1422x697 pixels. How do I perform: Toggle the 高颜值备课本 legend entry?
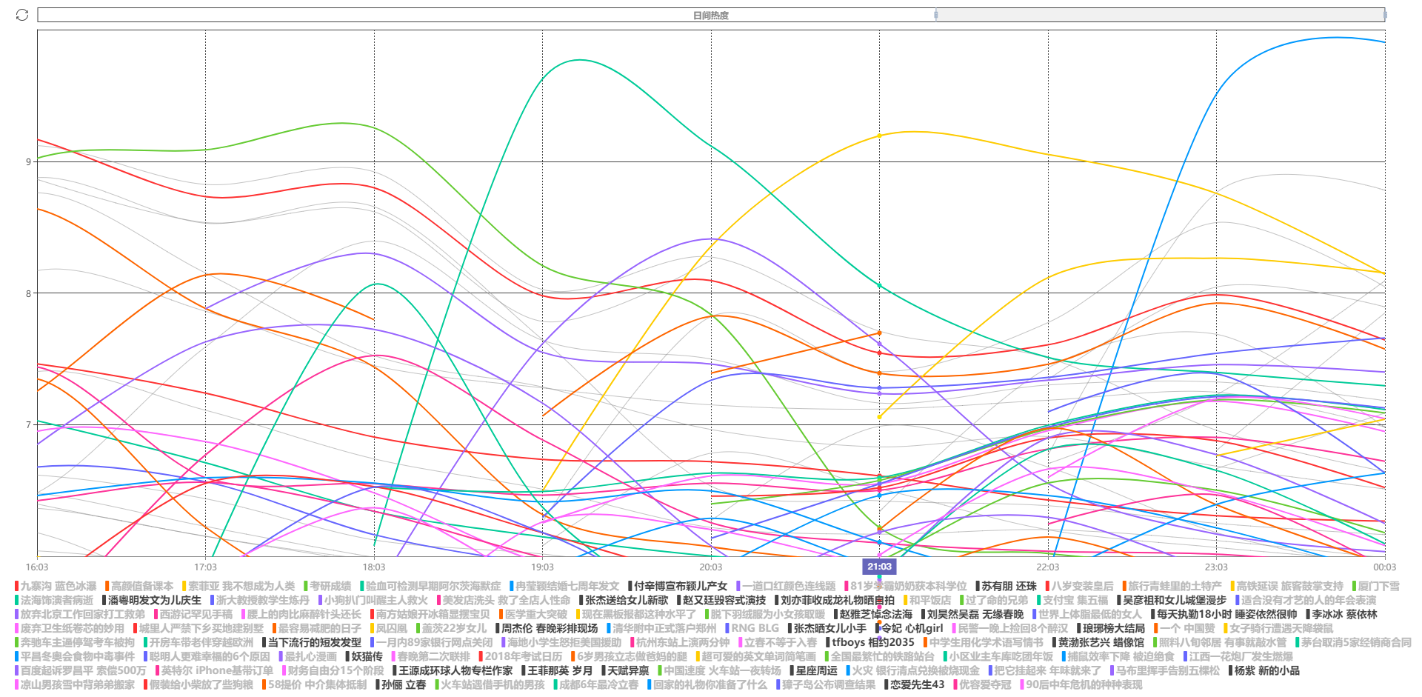(139, 586)
